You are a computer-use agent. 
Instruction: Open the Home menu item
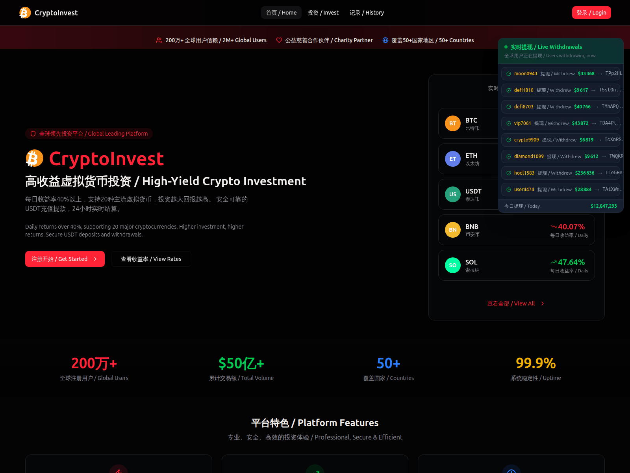tap(281, 12)
